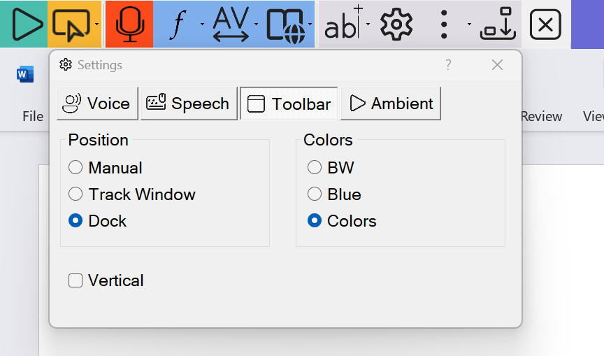Click the green Play button in toolbar

[24, 24]
